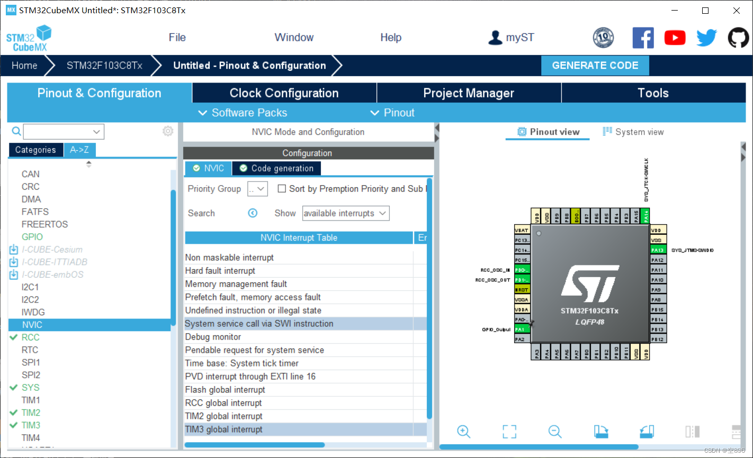The height and width of the screenshot is (458, 753).
Task: Select SYS in the peripheral list
Action: point(31,387)
